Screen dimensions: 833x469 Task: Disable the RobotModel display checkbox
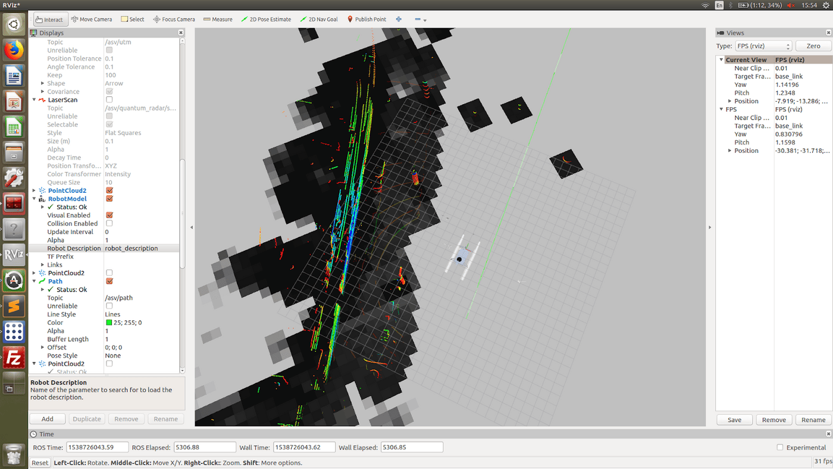pos(109,199)
